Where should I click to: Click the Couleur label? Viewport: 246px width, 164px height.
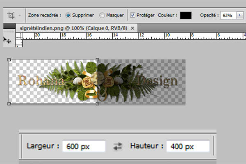[168, 15]
